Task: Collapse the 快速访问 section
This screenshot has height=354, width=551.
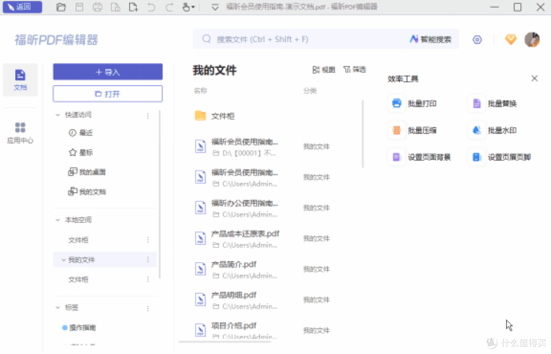Action: click(x=58, y=115)
